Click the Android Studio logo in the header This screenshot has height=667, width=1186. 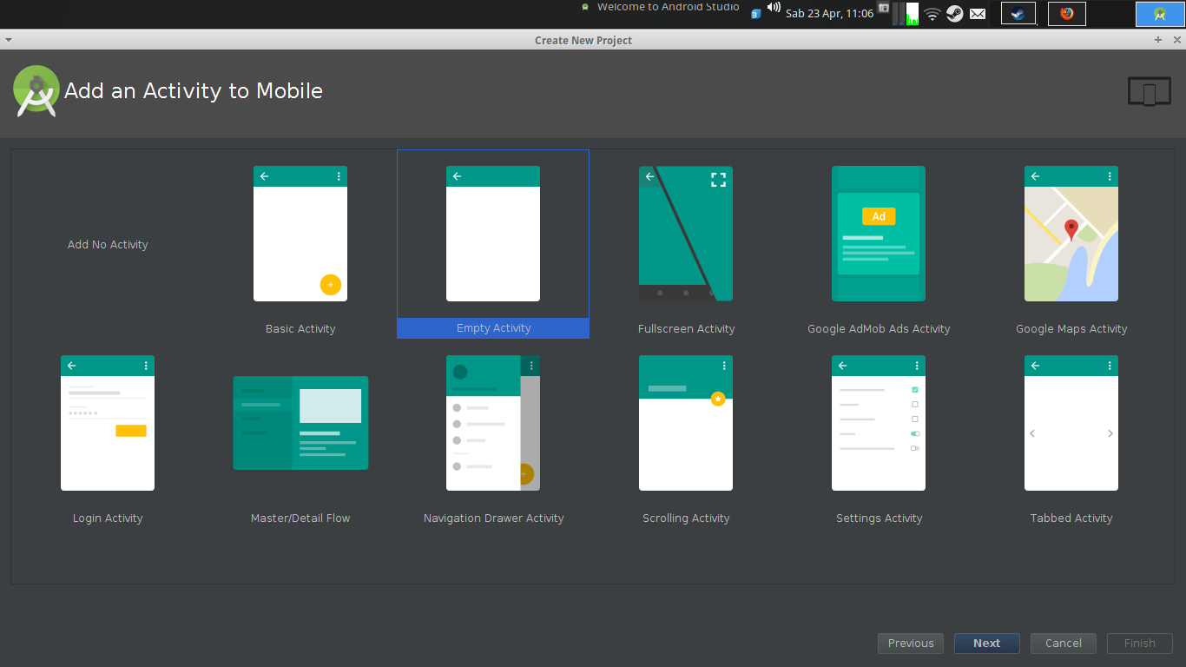point(36,90)
